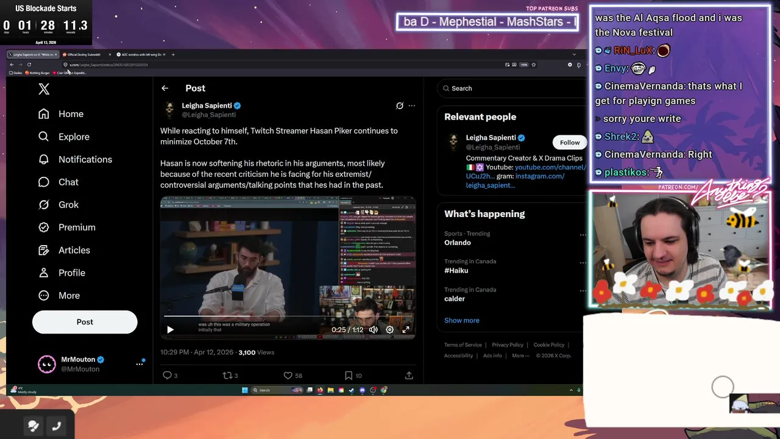
Task: Open Leigha Sapienti's avatar in post
Action: click(169, 110)
